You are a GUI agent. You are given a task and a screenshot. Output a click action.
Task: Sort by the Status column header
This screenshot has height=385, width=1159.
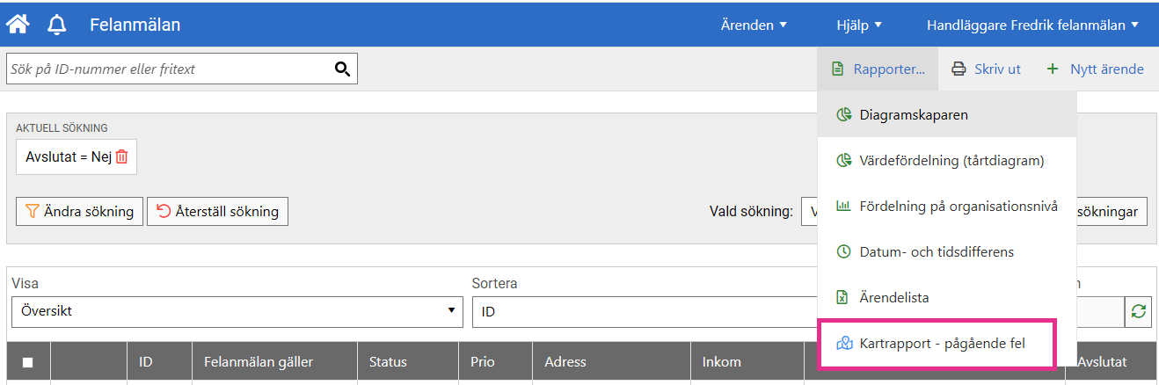(388, 362)
